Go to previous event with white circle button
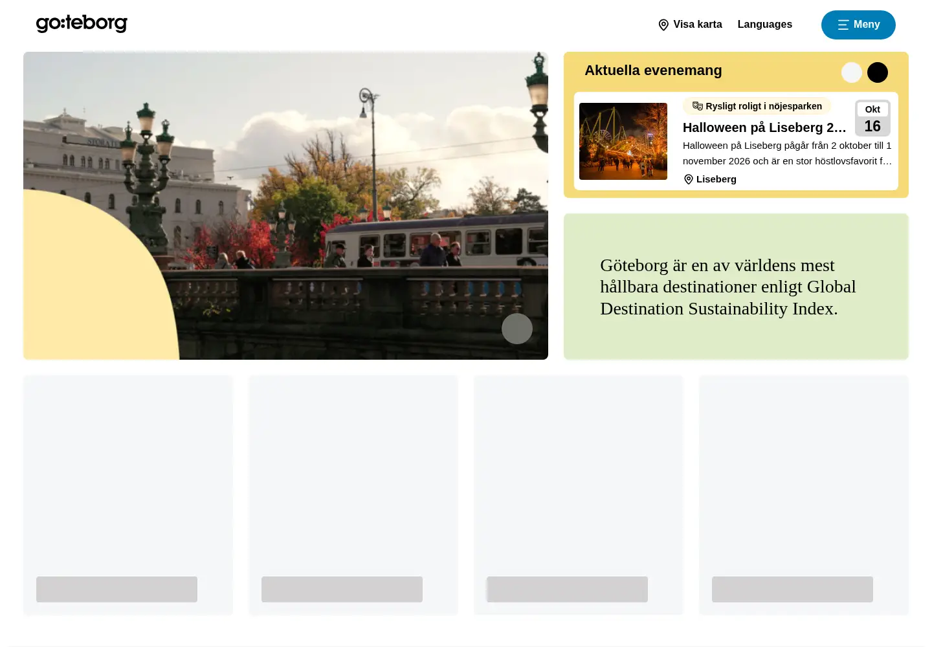Image resolution: width=932 pixels, height=647 pixels. 852,72
